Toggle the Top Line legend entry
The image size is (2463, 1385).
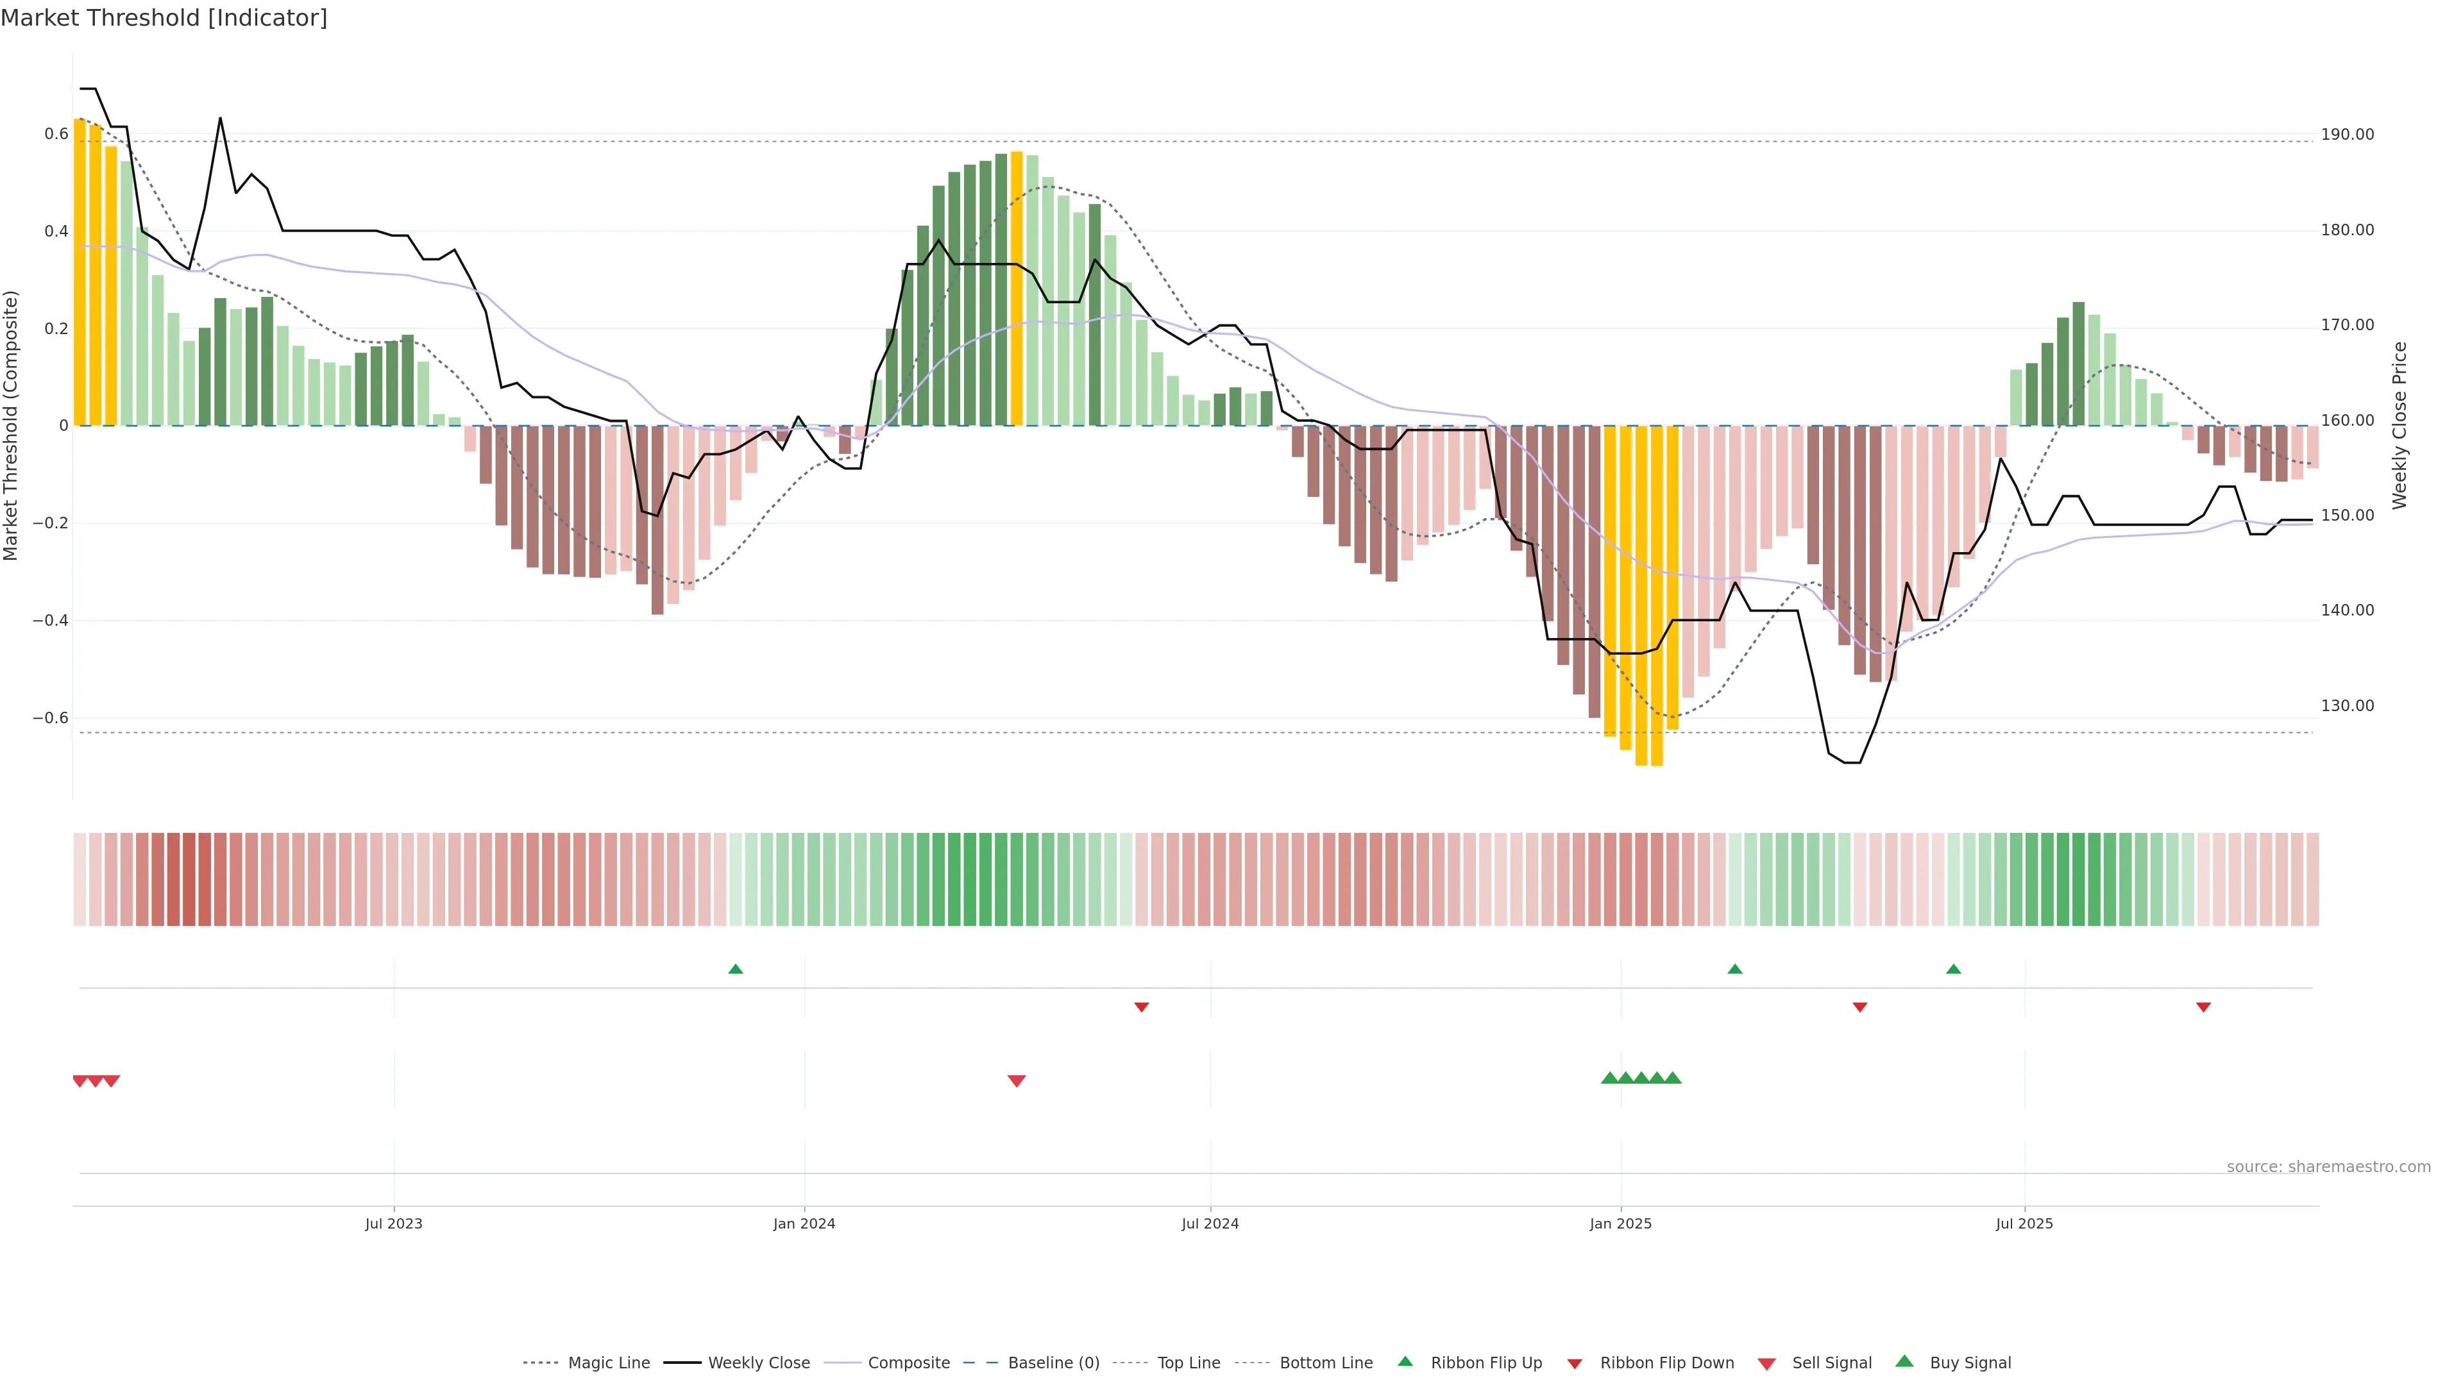pos(1189,1363)
